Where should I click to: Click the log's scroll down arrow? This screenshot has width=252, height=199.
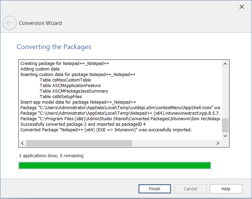(225, 136)
